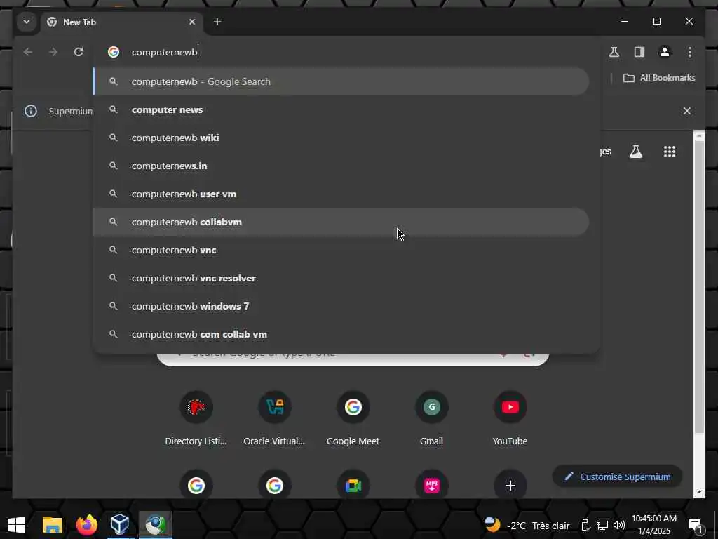
Task: Click Customise Supermium button
Action: [x=617, y=477]
